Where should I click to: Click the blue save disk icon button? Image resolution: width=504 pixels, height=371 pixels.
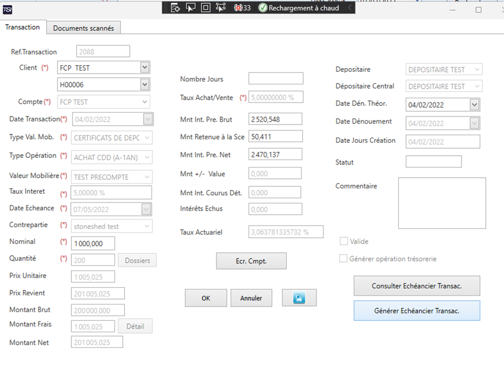click(x=300, y=297)
